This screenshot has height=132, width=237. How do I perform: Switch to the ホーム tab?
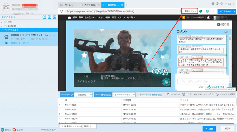click(68, 5)
